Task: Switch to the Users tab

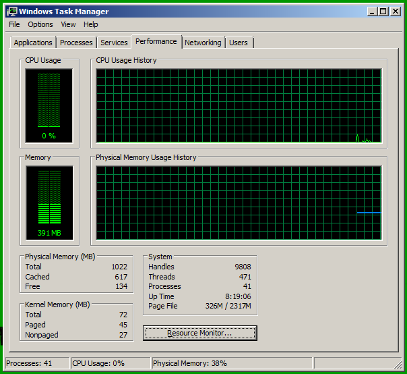Action: click(239, 43)
